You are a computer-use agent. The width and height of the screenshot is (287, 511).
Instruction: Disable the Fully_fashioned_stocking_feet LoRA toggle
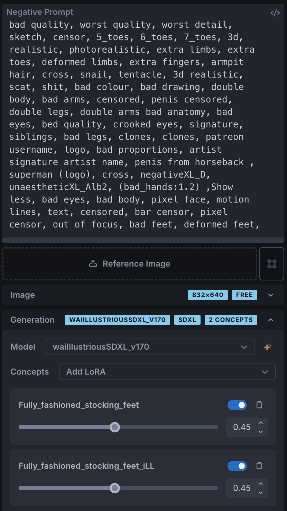(237, 405)
